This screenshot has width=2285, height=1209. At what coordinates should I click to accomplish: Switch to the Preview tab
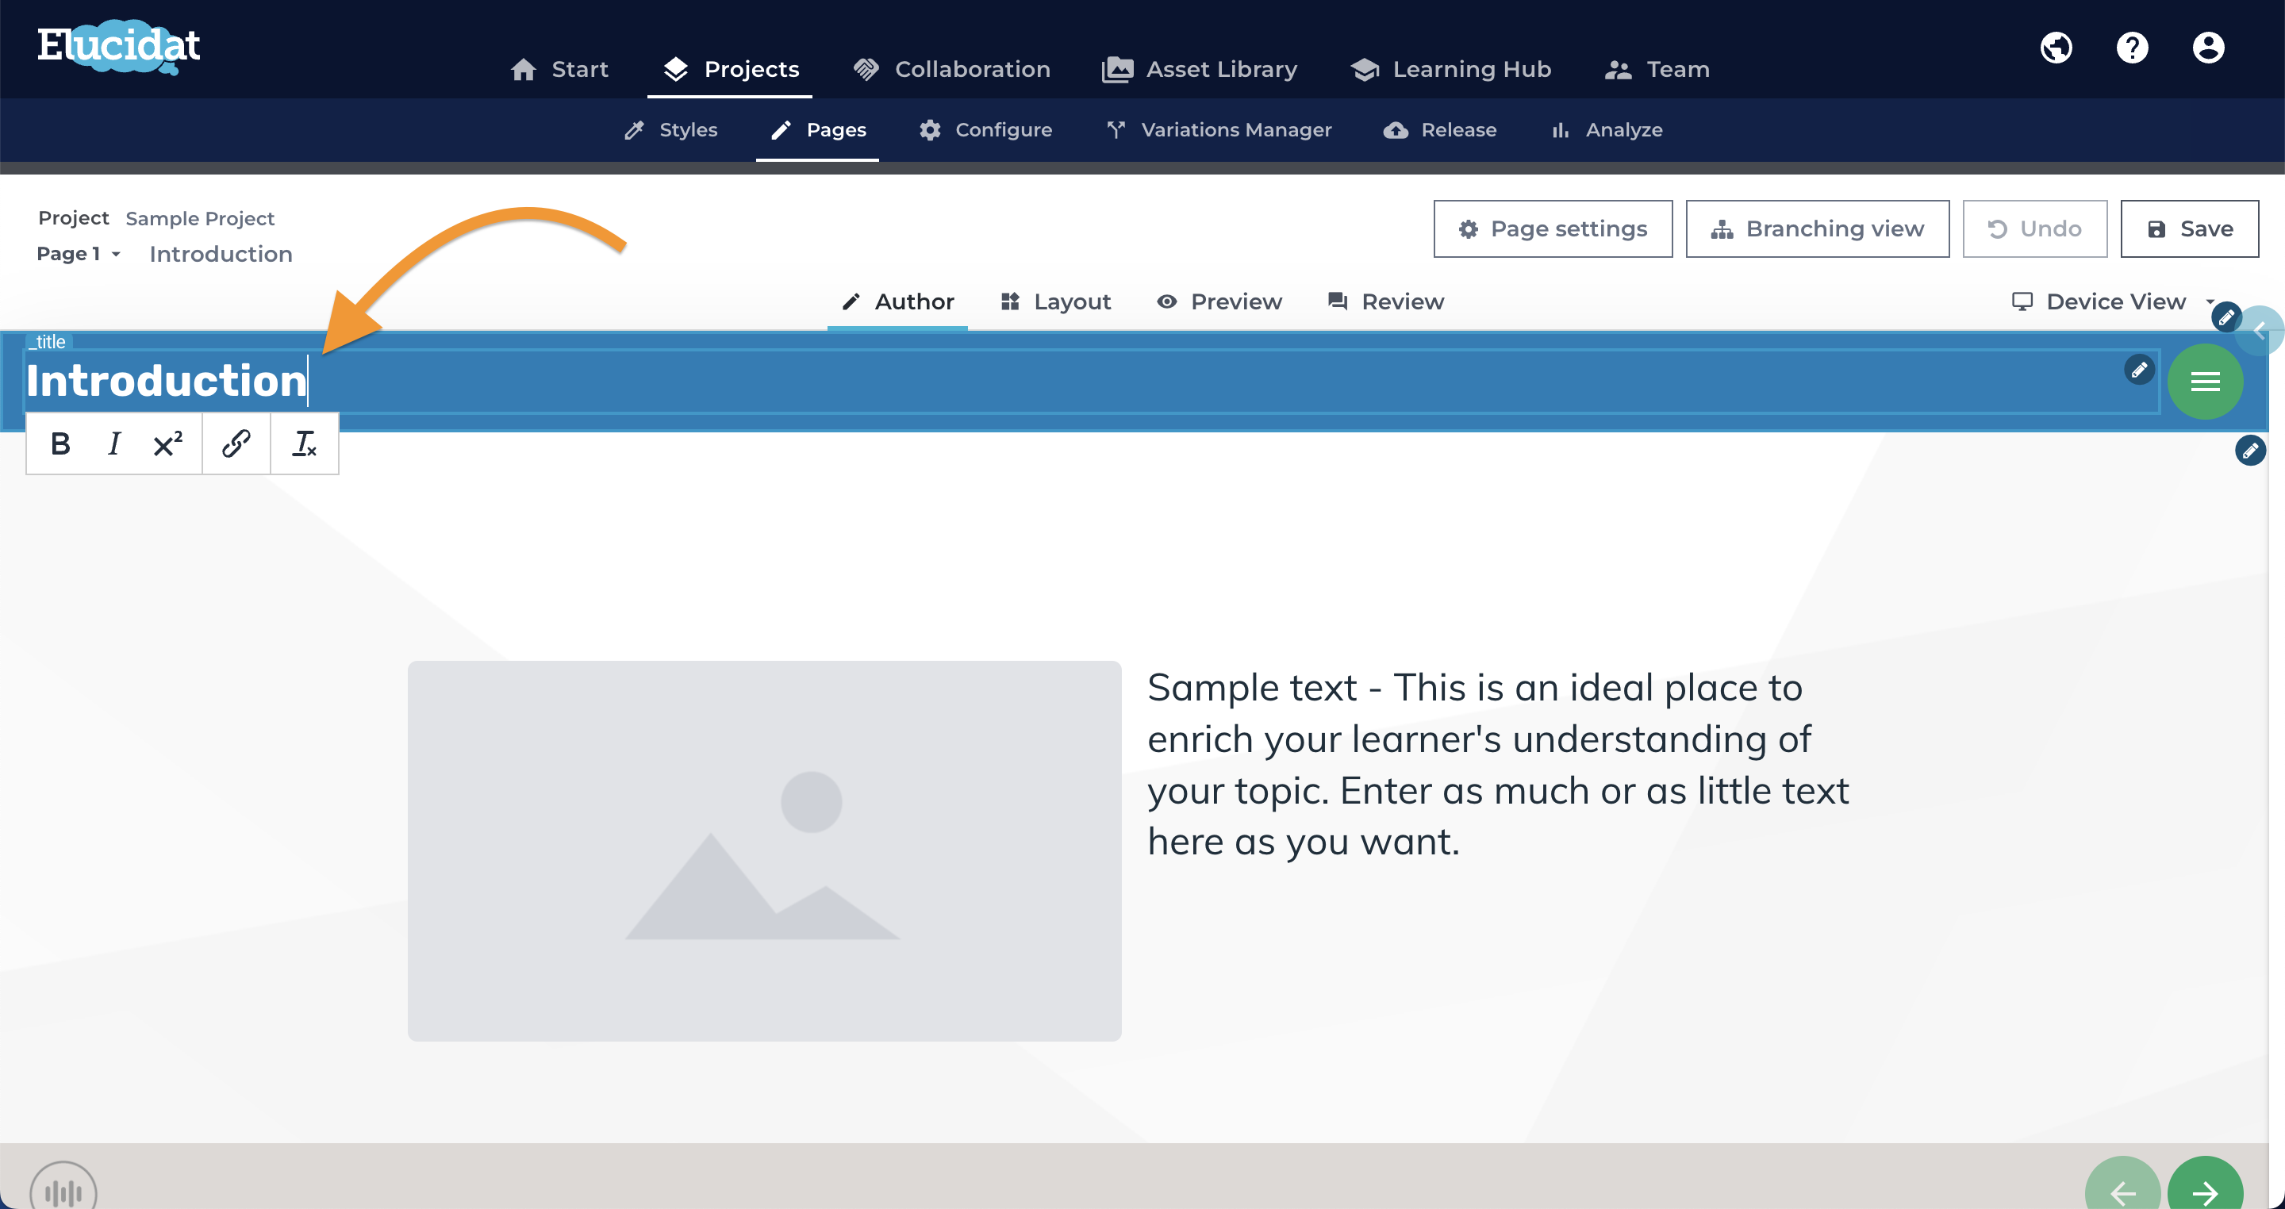[x=1219, y=301]
